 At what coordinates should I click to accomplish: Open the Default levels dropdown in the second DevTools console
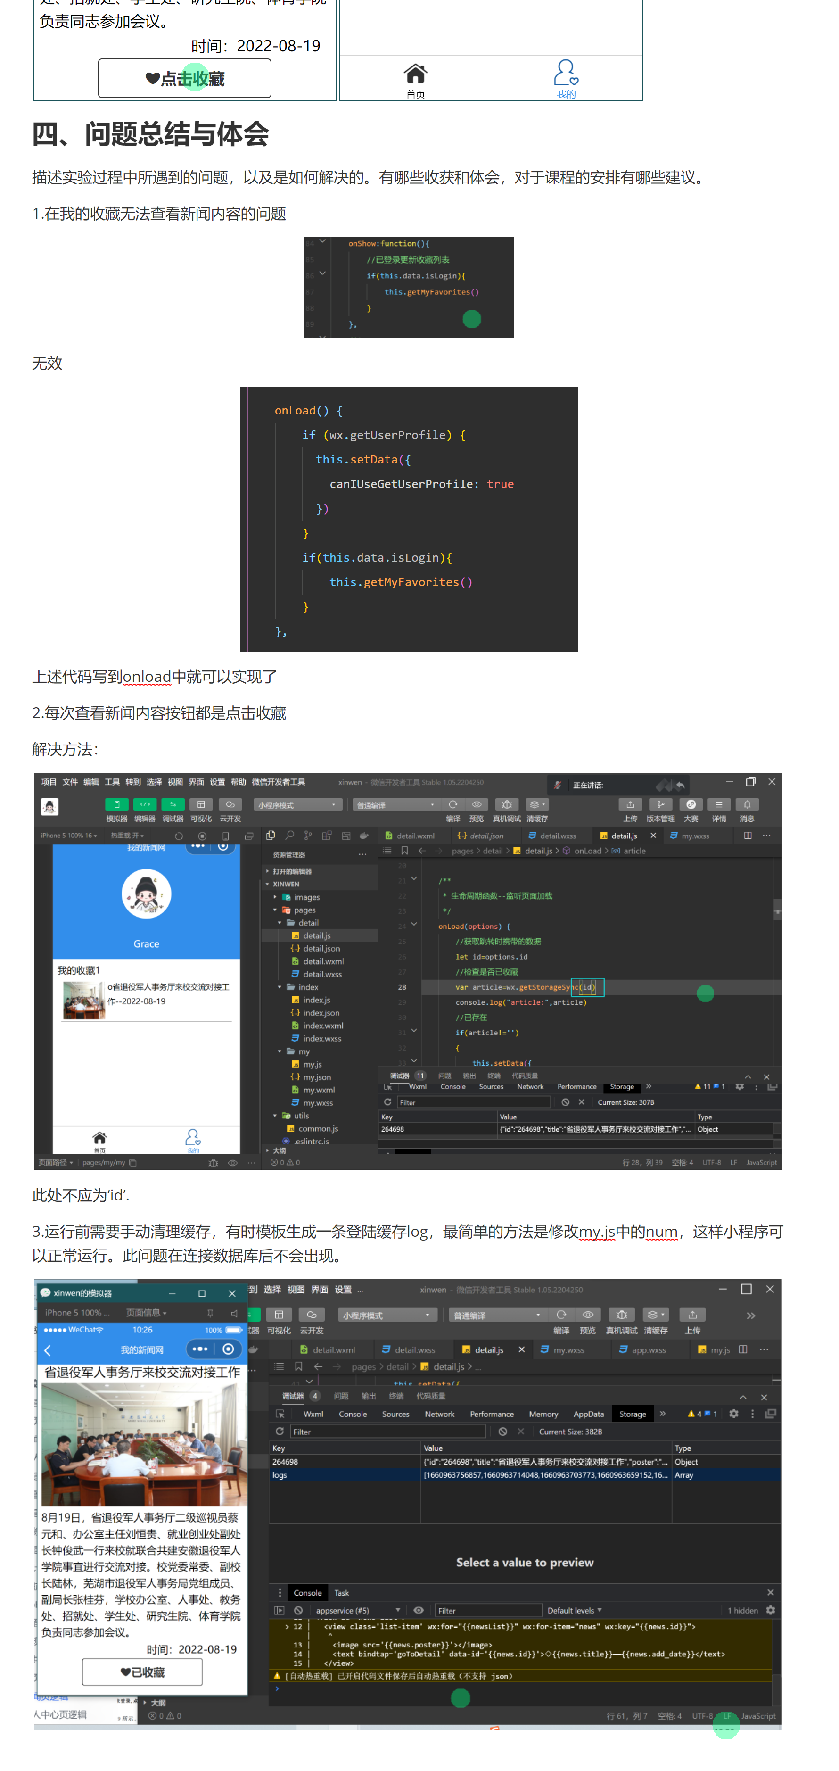[x=575, y=1610]
